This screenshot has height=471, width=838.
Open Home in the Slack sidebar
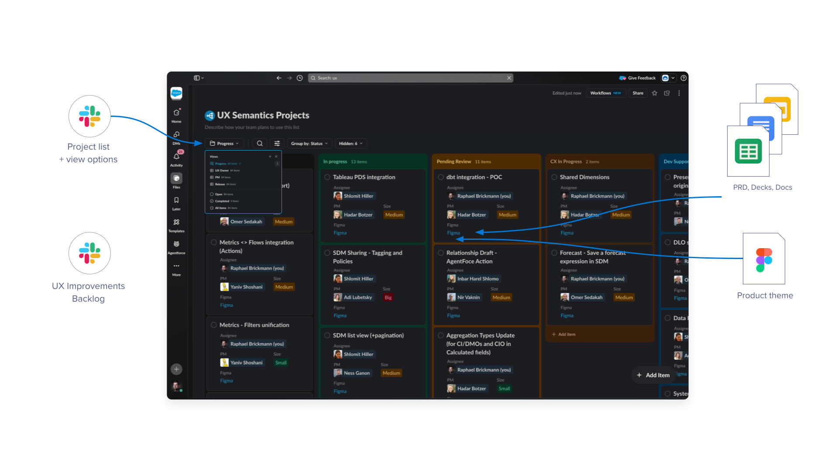[x=176, y=116]
